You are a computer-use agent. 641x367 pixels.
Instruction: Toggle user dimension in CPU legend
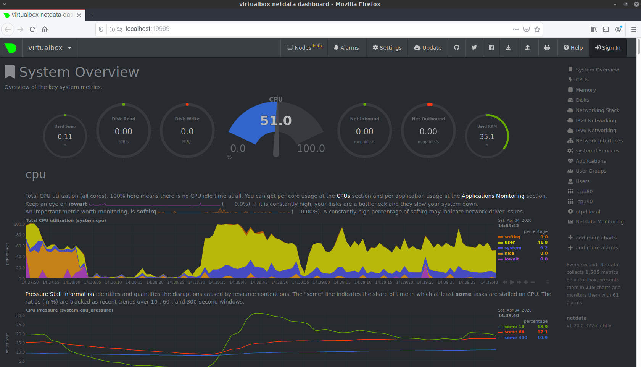510,243
